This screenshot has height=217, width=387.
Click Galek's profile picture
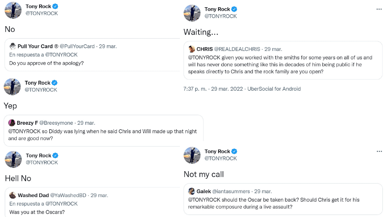(191, 191)
